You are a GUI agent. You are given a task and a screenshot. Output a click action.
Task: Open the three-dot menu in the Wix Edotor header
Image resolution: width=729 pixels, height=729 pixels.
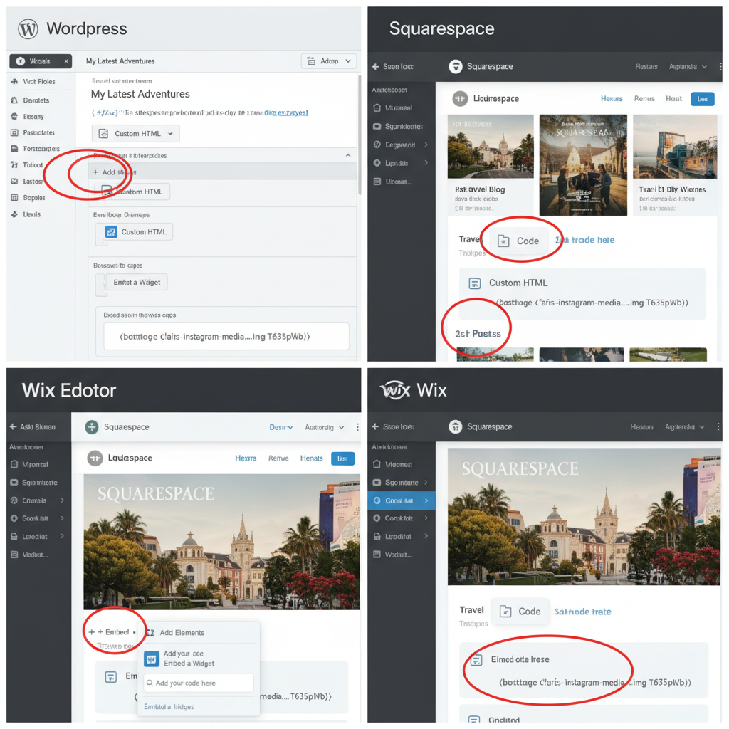pos(357,427)
